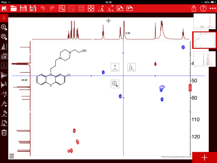Click the red cross peak near 40 ppm
The height and width of the screenshot is (163, 217).
tap(155, 64)
